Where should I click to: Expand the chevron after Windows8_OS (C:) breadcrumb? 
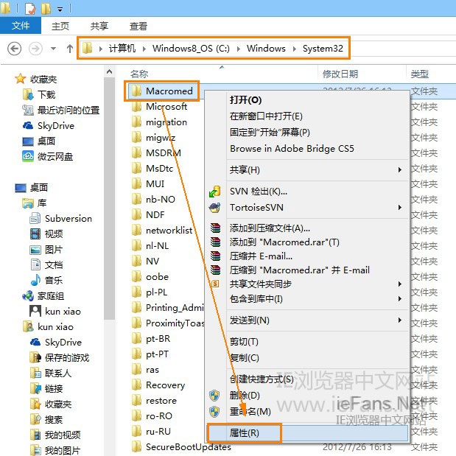tap(239, 49)
